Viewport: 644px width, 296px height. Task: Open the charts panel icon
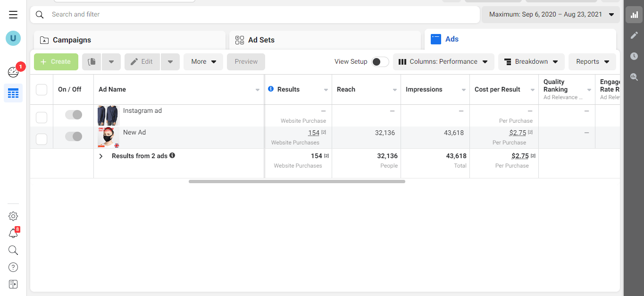tap(634, 15)
